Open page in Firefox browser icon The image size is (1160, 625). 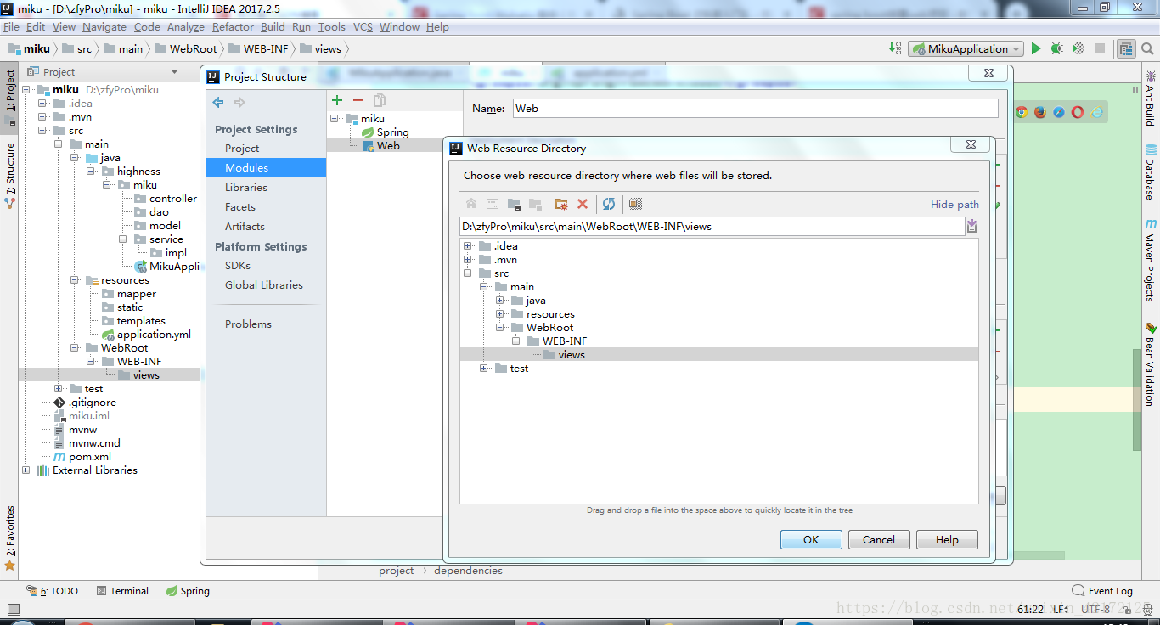coord(1040,112)
